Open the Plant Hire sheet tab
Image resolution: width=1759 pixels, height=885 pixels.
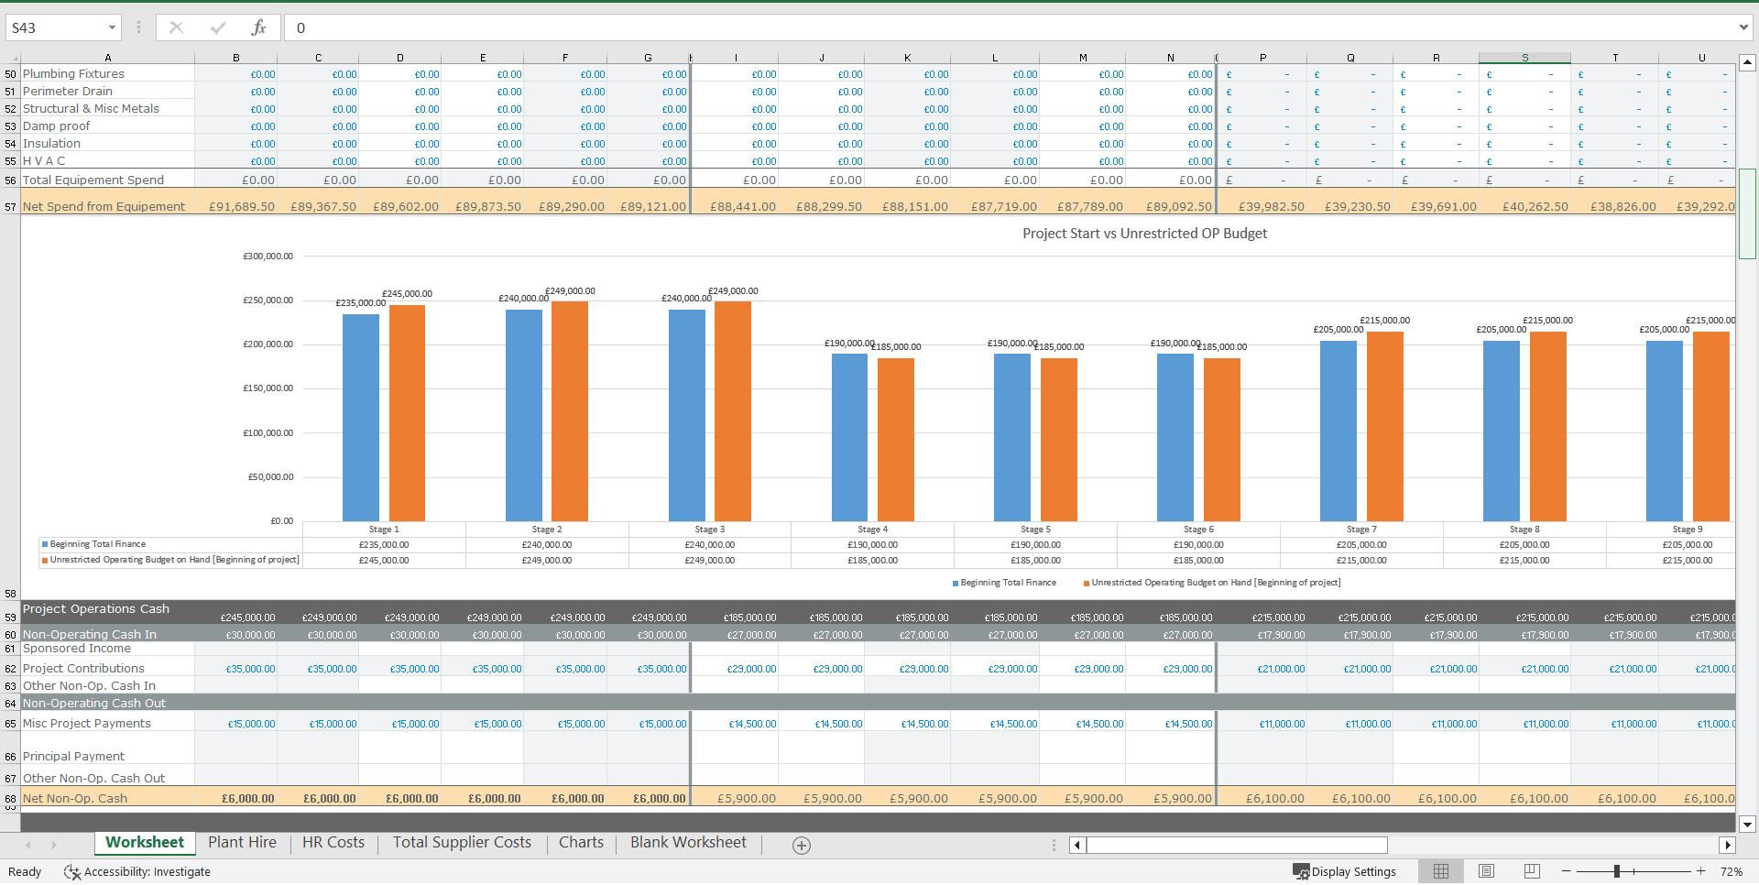pos(241,842)
